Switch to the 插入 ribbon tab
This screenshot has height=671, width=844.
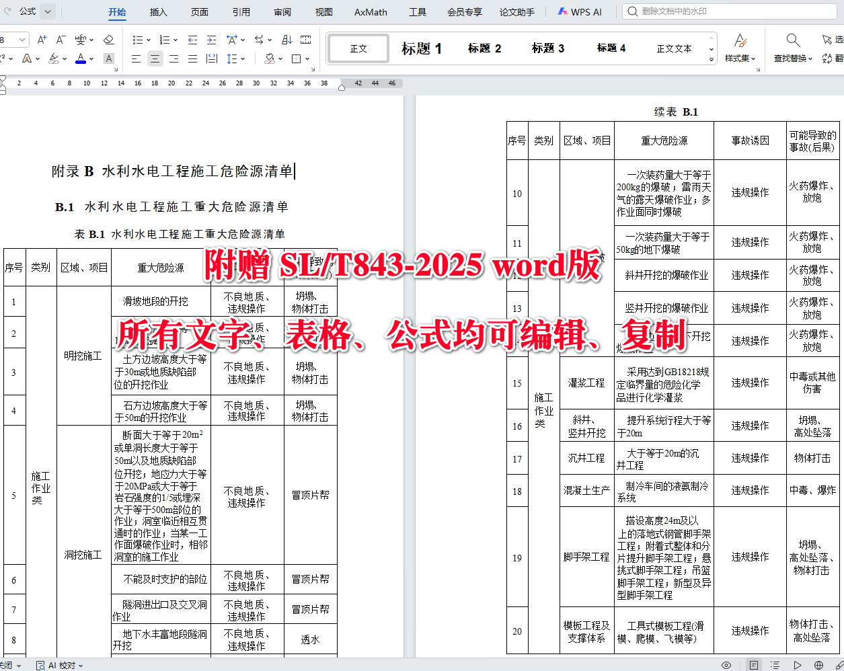(x=158, y=11)
